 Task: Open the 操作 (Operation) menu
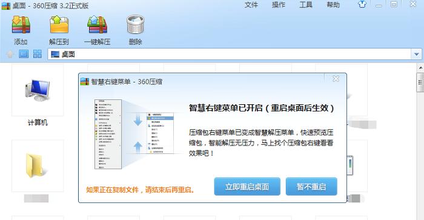click(x=279, y=5)
